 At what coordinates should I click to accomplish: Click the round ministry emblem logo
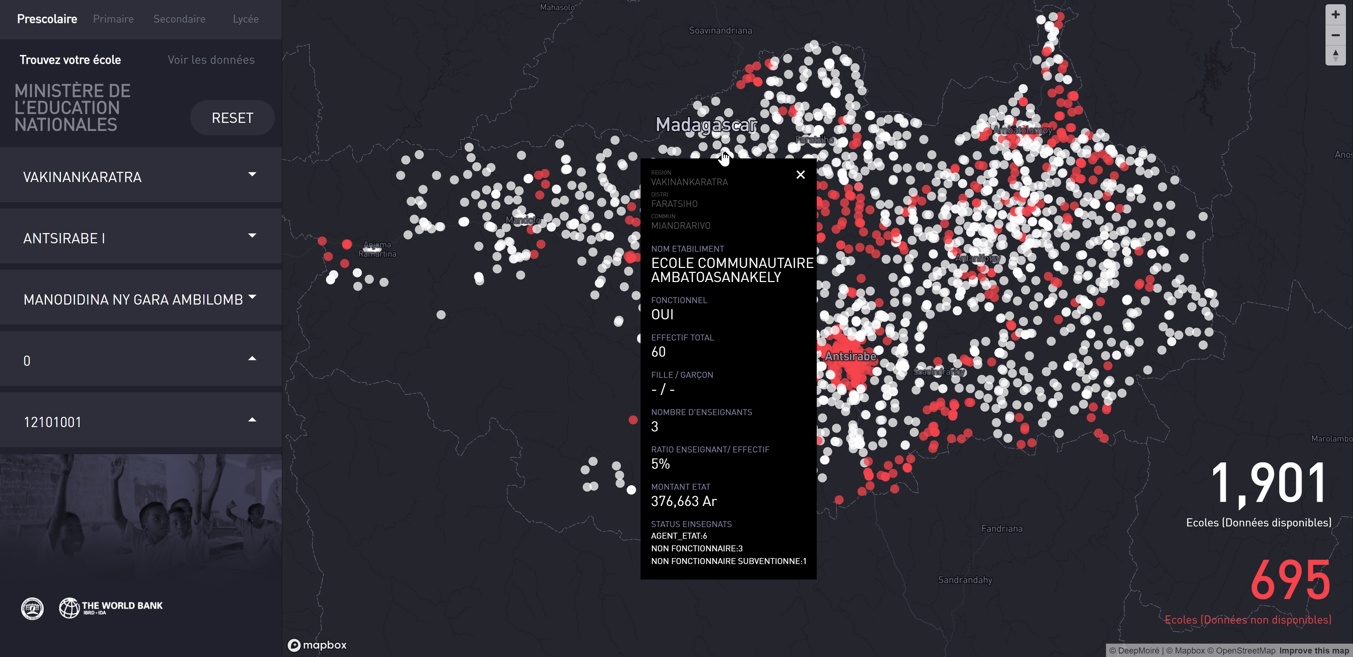click(x=32, y=608)
